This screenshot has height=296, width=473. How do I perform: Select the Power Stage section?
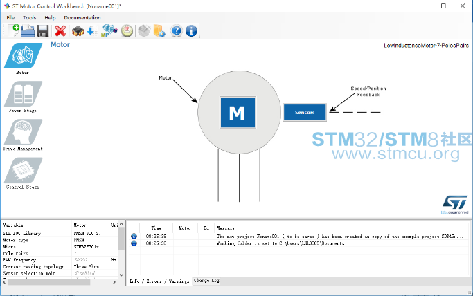tap(23, 96)
